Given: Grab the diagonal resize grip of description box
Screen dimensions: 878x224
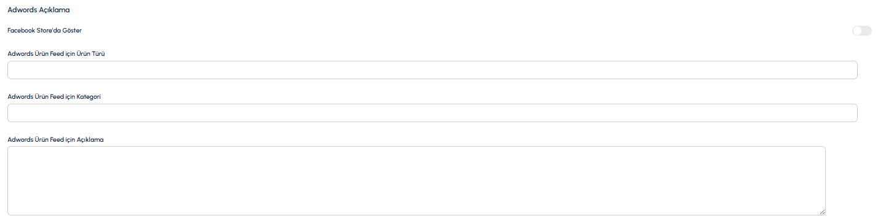Looking at the screenshot, I should (x=822, y=212).
